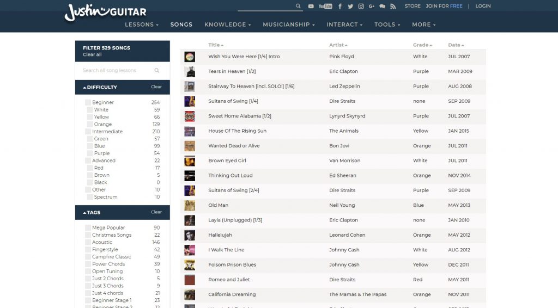Check the Campfire Classic tag checkbox
The image size is (558, 308).
88,257
